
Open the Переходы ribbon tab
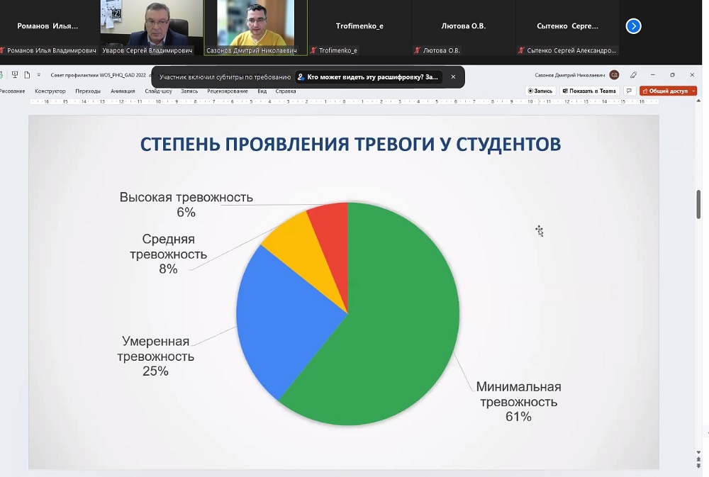tap(88, 91)
